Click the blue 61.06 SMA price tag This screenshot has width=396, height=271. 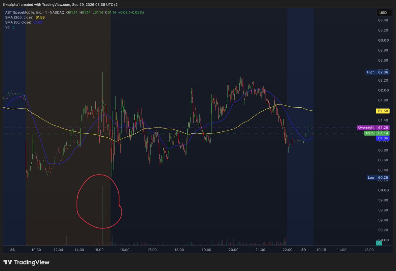383,138
